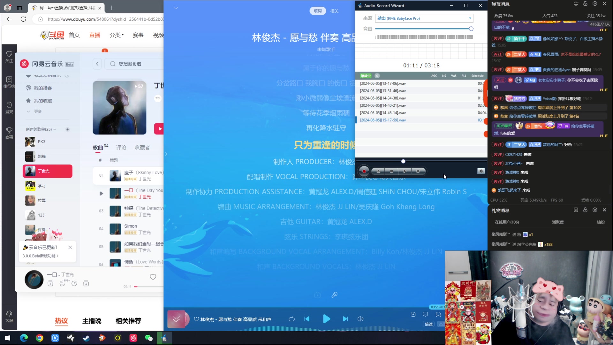Open Windows Start menu
This screenshot has height=345, width=613.
[x=8, y=338]
